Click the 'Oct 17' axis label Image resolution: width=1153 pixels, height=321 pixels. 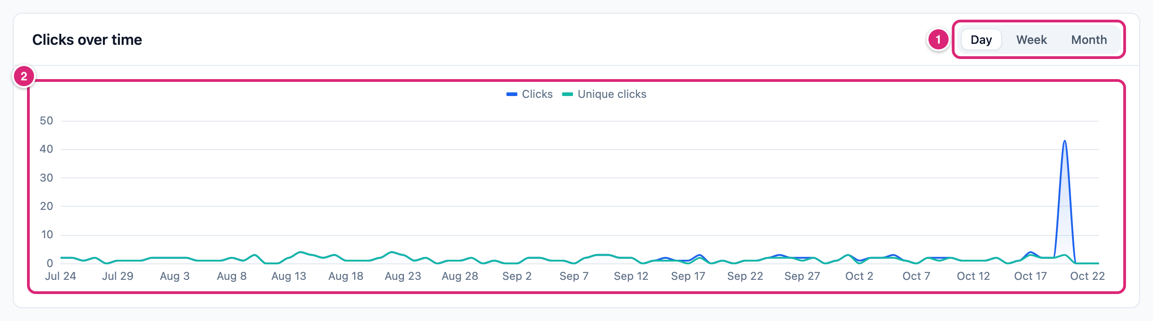coord(1030,276)
